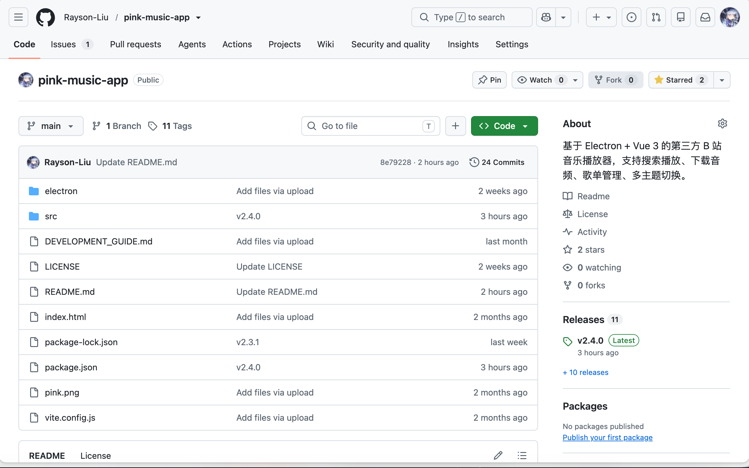Click the v2.4.0 release tag icon

[x=567, y=341]
